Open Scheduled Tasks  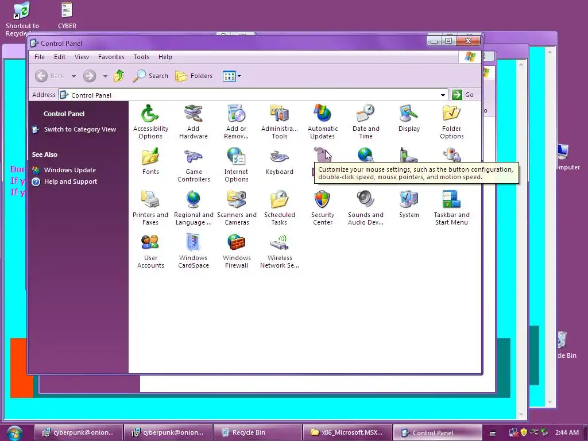tap(280, 208)
